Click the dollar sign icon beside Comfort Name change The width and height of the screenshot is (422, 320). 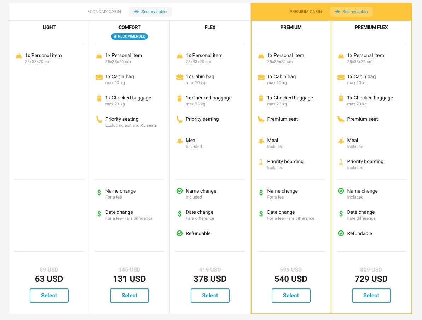tap(99, 193)
